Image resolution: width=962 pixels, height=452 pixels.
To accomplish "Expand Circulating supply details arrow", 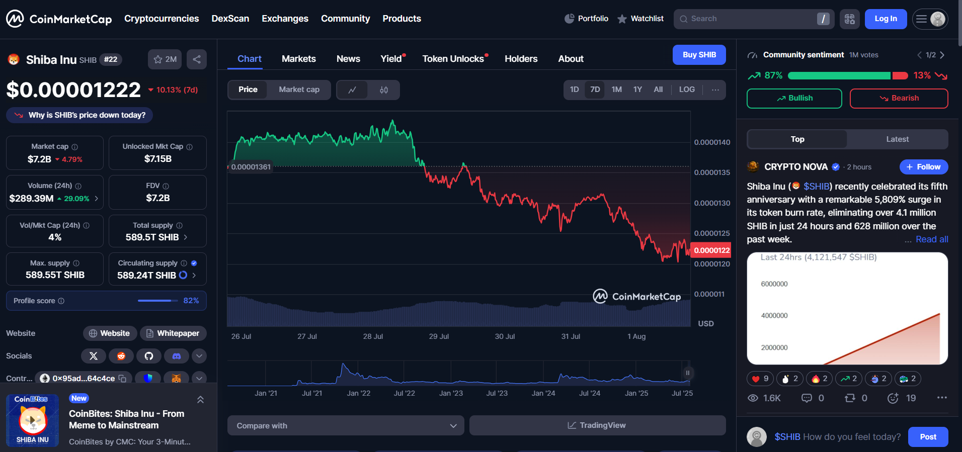I will click(194, 275).
